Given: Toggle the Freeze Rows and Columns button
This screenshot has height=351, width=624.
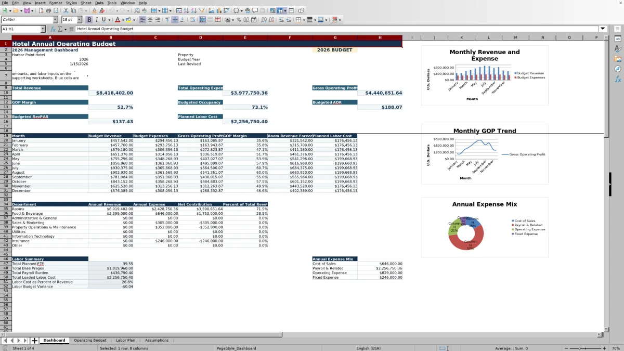Looking at the screenshot, I should 280,10.
